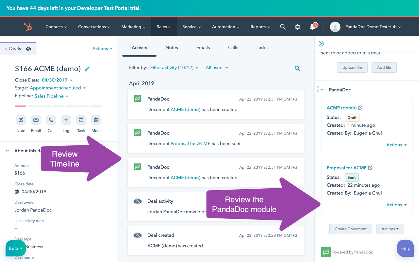The image size is (419, 262).
Task: Compose an Email using the envelope icon
Action: click(x=36, y=120)
